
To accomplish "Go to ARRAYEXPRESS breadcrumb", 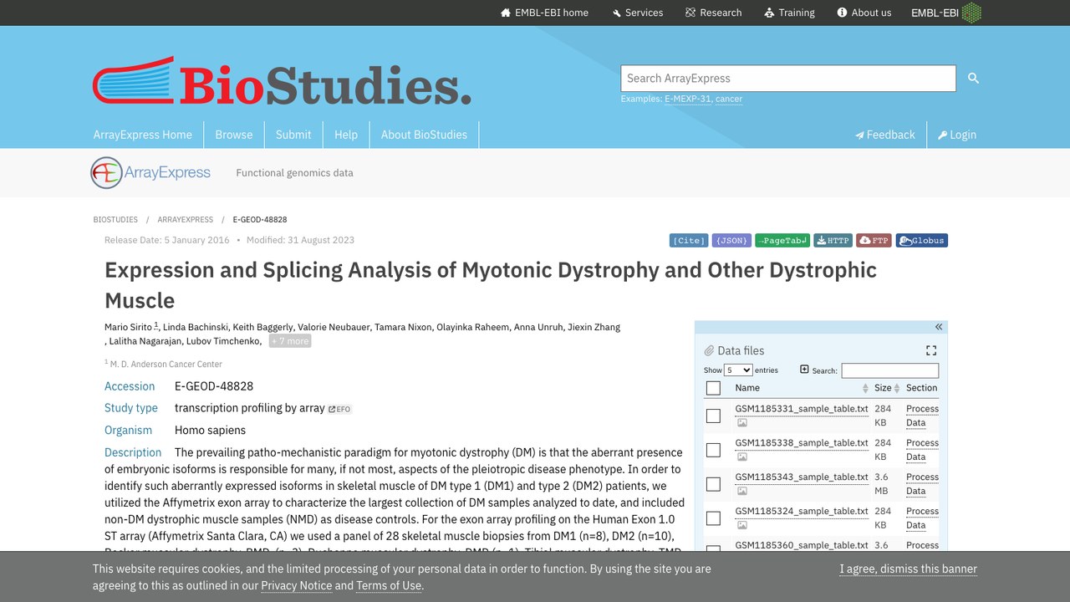I will pyautogui.click(x=186, y=220).
